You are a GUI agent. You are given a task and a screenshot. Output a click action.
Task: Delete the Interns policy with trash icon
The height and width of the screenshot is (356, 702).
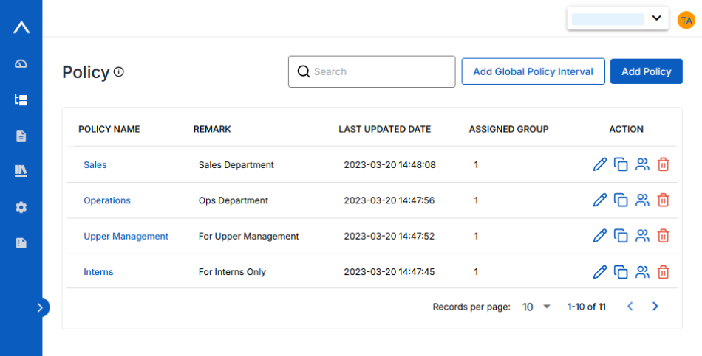point(664,272)
